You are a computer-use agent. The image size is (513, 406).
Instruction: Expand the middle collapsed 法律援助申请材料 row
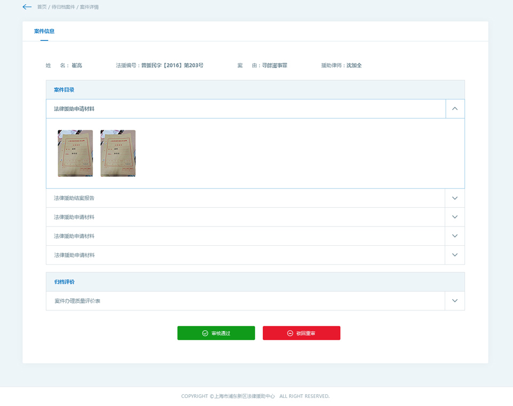click(x=455, y=236)
